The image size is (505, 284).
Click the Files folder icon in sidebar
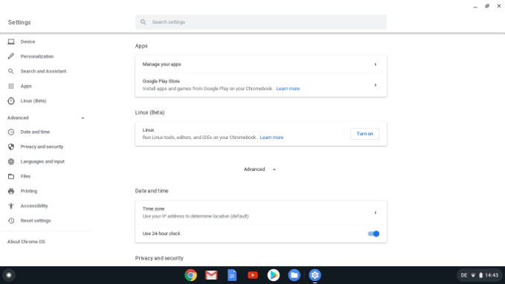[x=11, y=176]
